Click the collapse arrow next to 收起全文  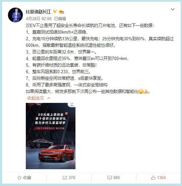pos(49,98)
